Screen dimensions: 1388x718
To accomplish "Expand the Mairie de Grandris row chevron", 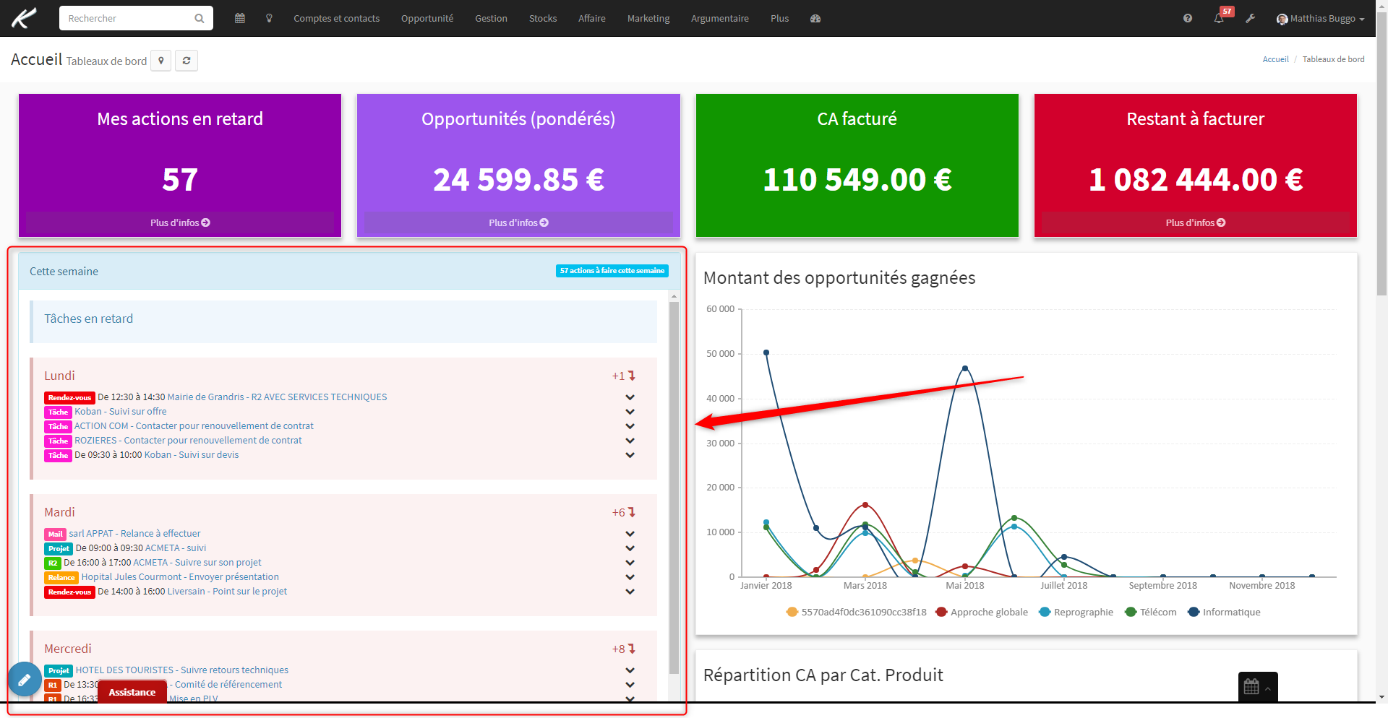I will (630, 397).
